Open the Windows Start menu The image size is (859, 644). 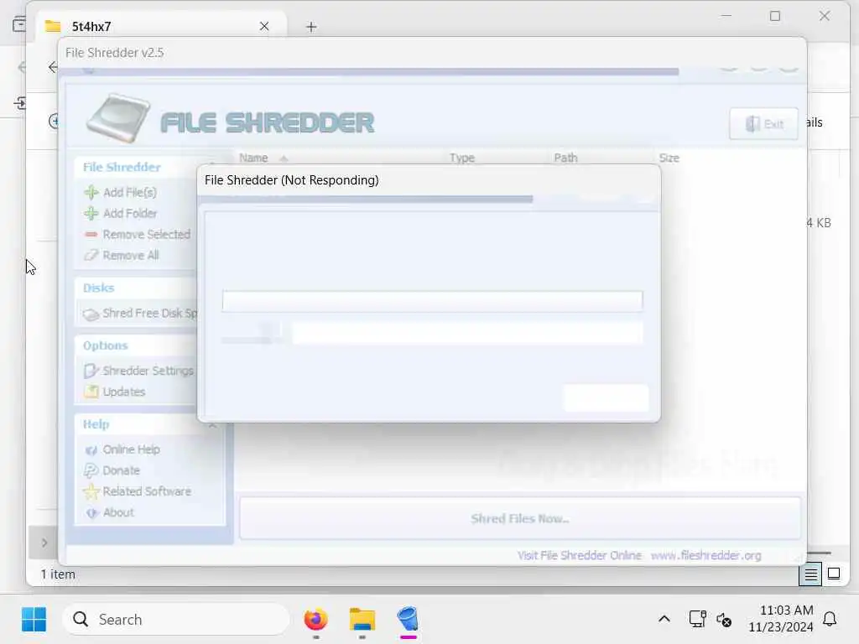(34, 620)
